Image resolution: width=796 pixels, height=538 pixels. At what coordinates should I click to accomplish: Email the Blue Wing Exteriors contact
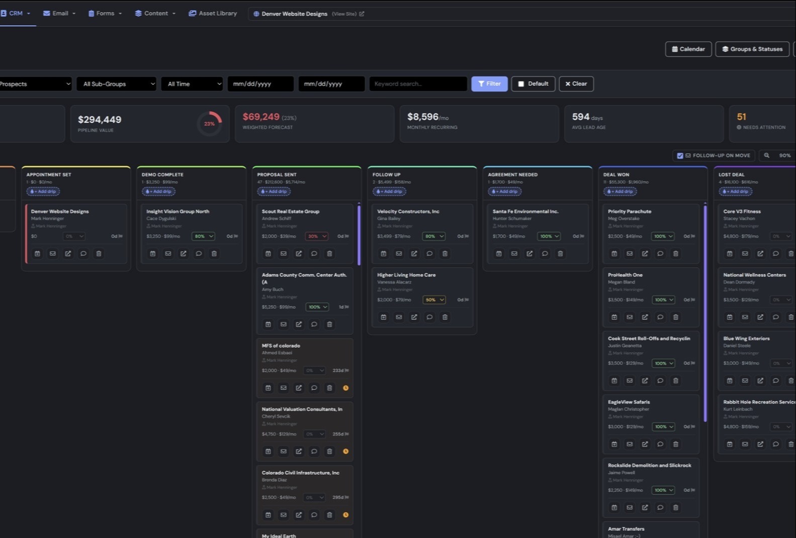pos(745,381)
